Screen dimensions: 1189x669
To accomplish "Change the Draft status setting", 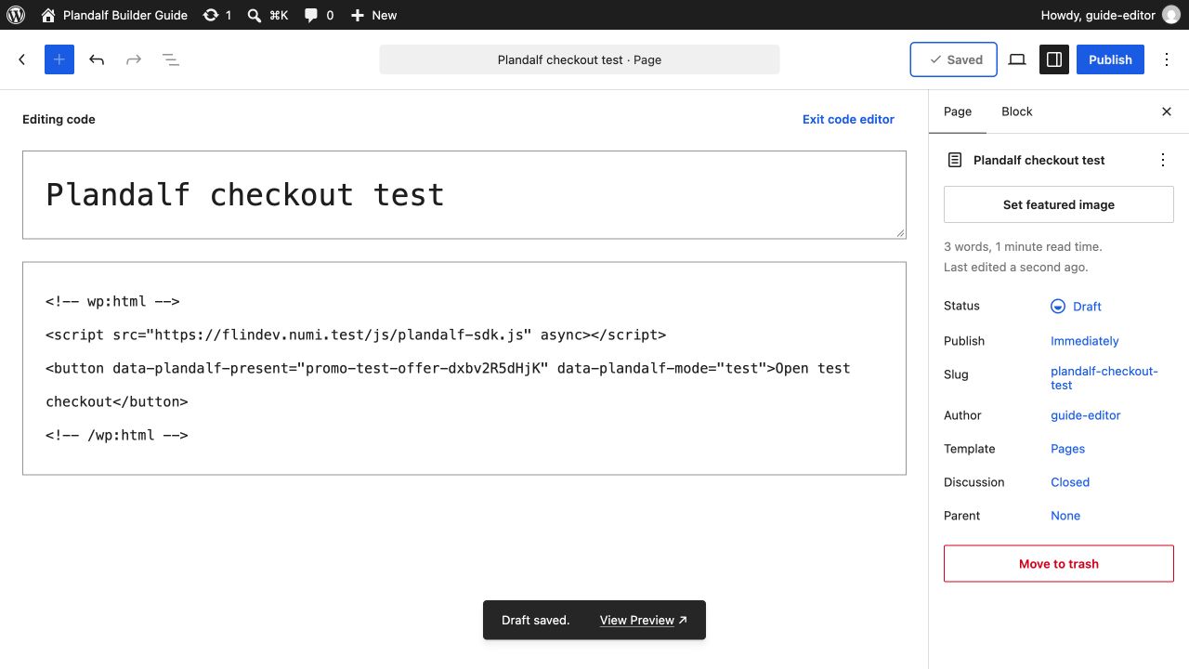I will (1076, 307).
